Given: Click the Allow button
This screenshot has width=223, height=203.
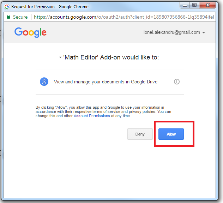Looking at the screenshot, I should pyautogui.click(x=171, y=134).
